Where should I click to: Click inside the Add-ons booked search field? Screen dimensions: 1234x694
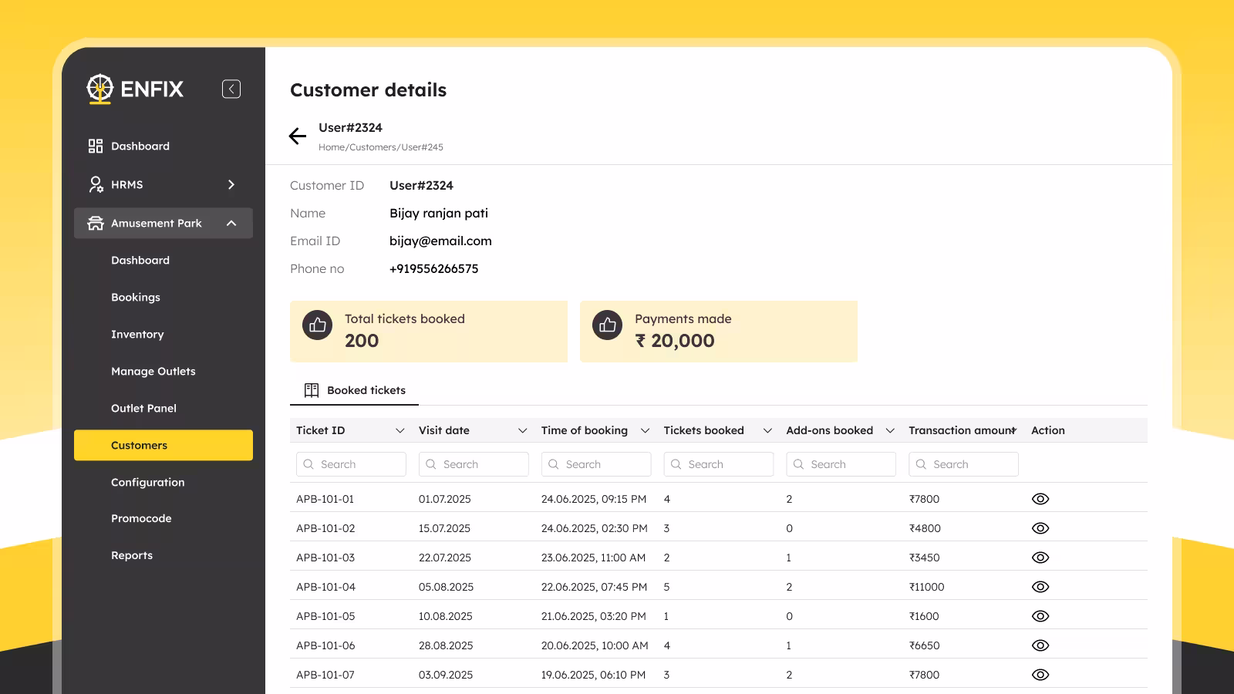tap(841, 464)
